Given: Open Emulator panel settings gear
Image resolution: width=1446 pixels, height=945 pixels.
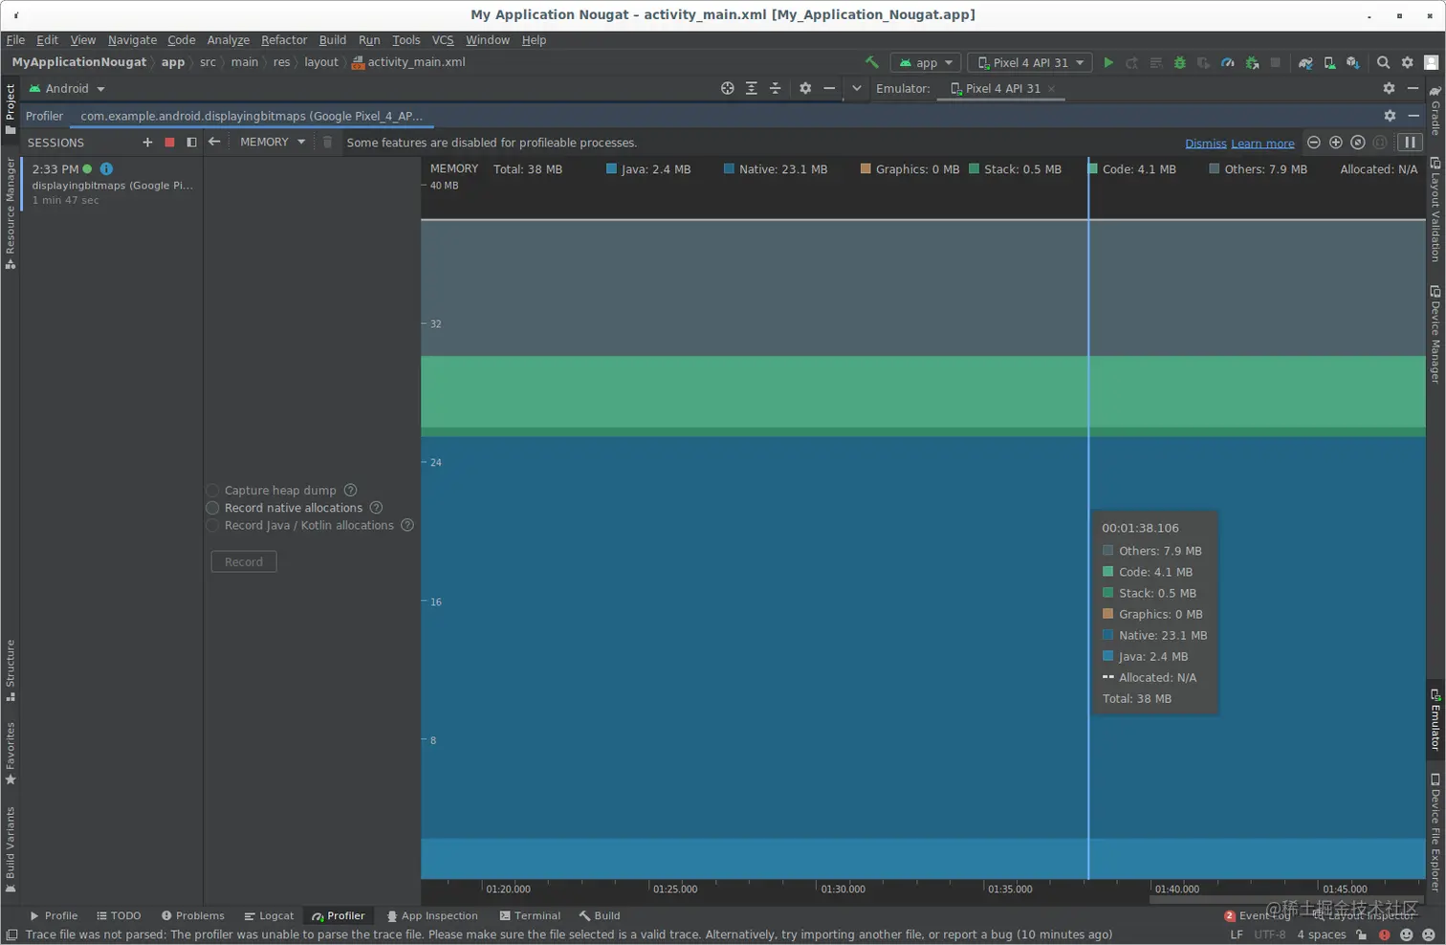Looking at the screenshot, I should (x=1389, y=88).
